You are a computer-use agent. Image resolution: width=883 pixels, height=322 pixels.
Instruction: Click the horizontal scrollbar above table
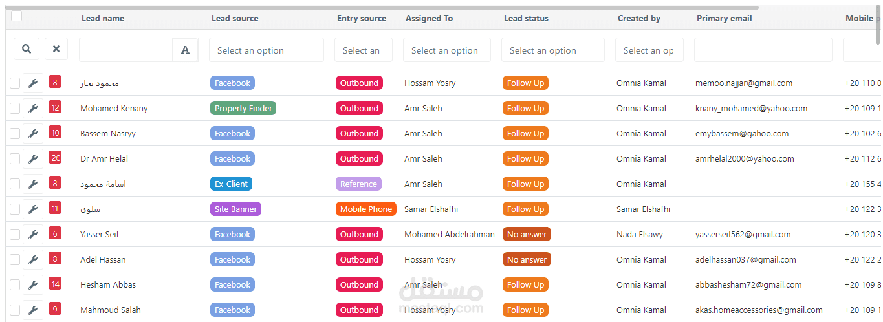382,8
